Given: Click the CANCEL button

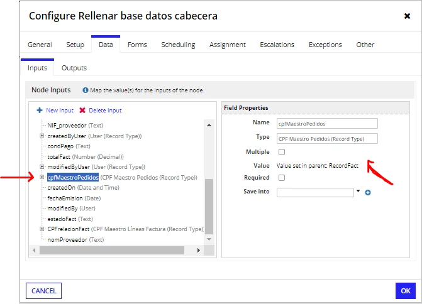Looking at the screenshot, I should pos(43,291).
